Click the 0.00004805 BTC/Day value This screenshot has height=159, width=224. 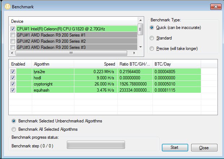click(165, 71)
